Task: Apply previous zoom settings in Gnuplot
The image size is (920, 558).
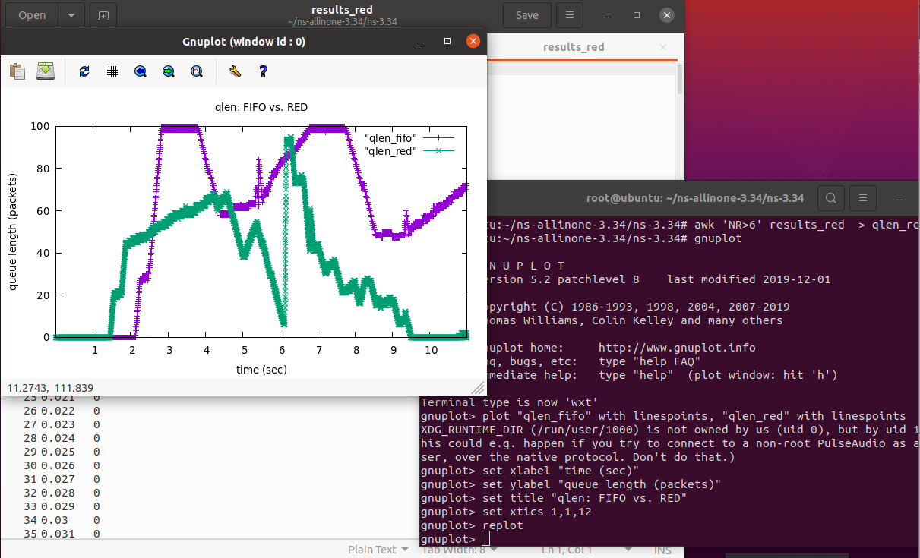Action: [141, 71]
